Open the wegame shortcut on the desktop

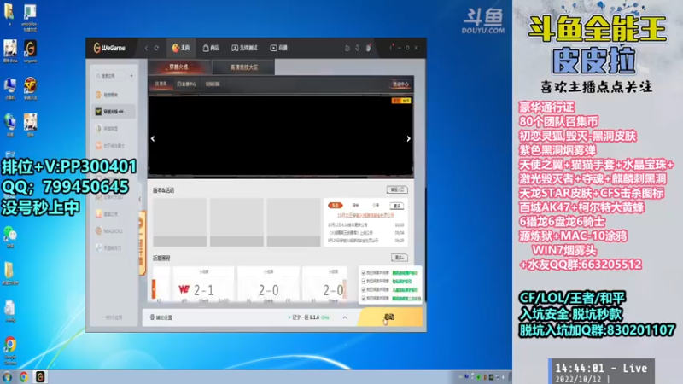30,51
